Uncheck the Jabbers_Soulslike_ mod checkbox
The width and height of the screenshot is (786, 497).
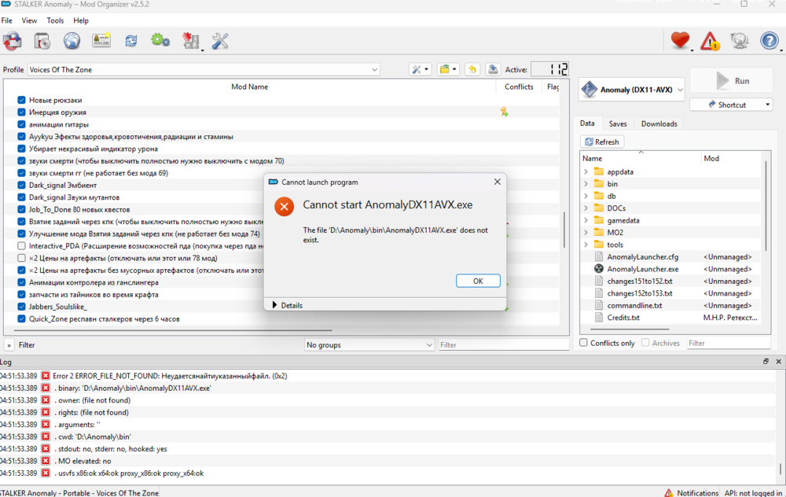tap(21, 307)
